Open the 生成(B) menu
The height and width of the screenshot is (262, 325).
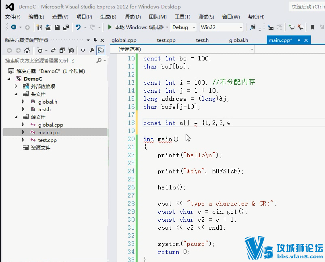pyautogui.click(x=108, y=17)
